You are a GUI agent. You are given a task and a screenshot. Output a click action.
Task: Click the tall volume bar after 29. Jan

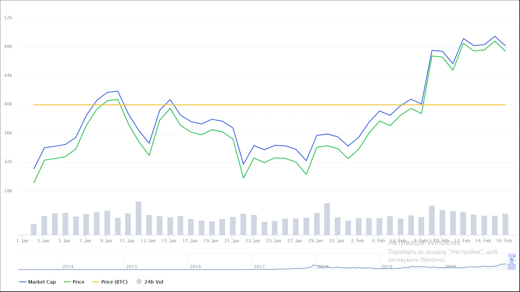point(327,219)
